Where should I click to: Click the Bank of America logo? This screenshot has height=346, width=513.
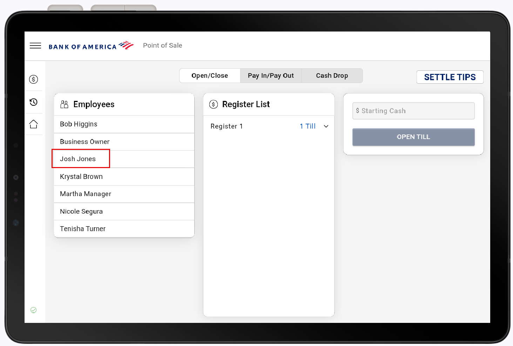point(91,46)
